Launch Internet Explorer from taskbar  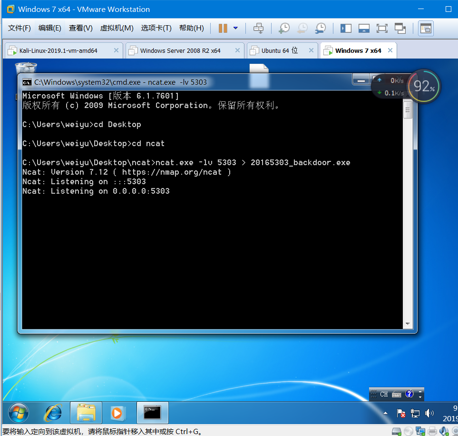pyautogui.click(x=53, y=413)
